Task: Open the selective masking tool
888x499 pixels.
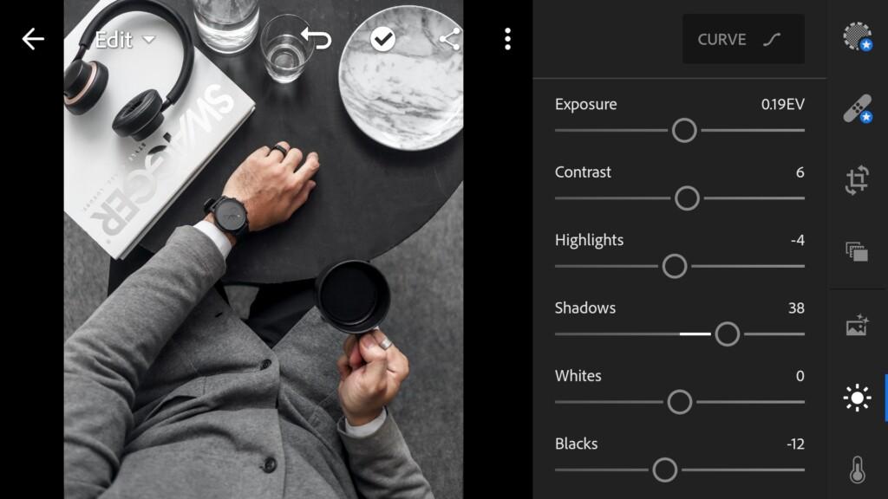Action: click(x=858, y=36)
